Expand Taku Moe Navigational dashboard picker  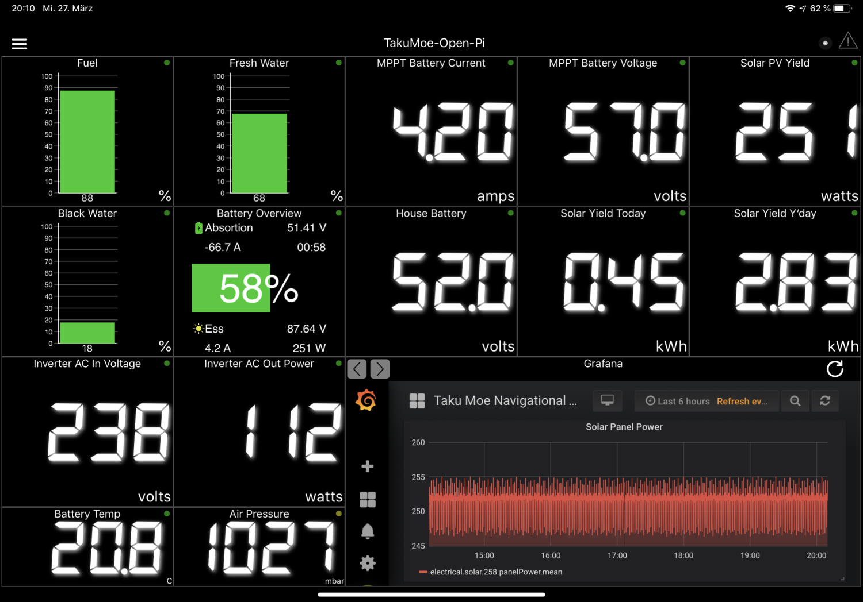(x=504, y=401)
